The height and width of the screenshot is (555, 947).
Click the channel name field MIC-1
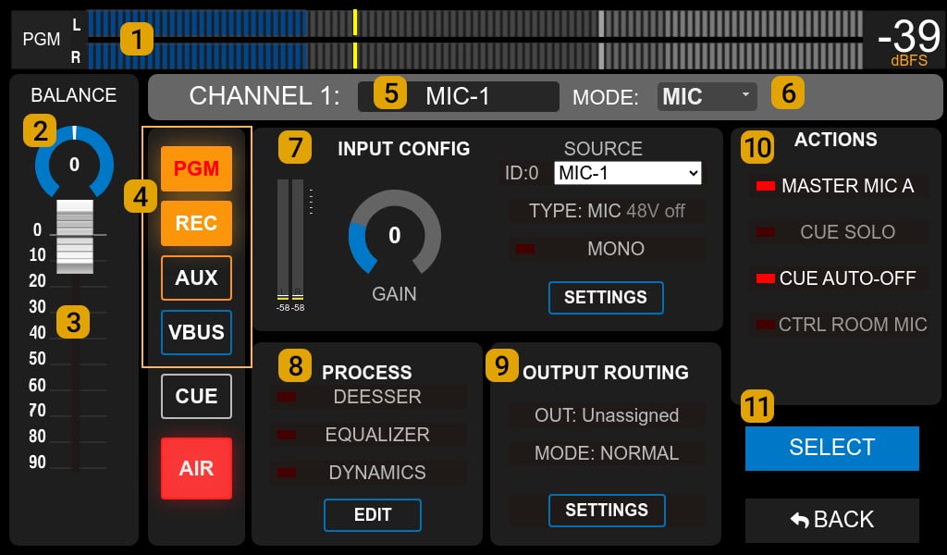(x=459, y=96)
